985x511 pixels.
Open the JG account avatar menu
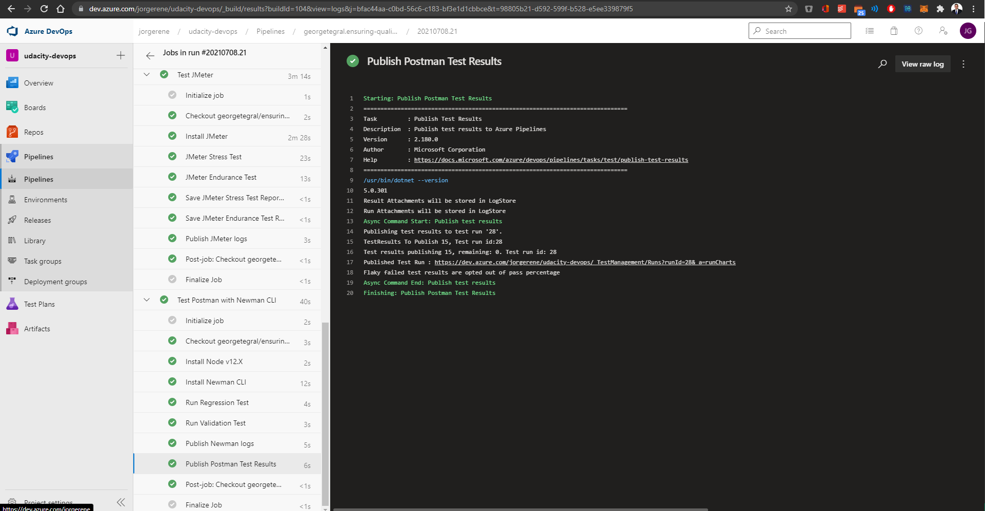pos(968,31)
